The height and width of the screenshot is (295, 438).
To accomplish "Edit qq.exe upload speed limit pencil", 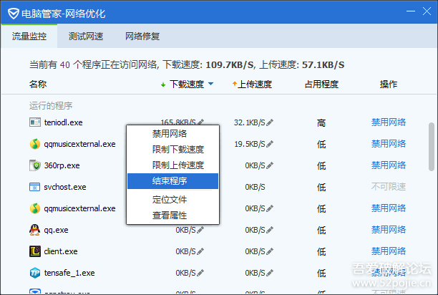I will [270, 230].
